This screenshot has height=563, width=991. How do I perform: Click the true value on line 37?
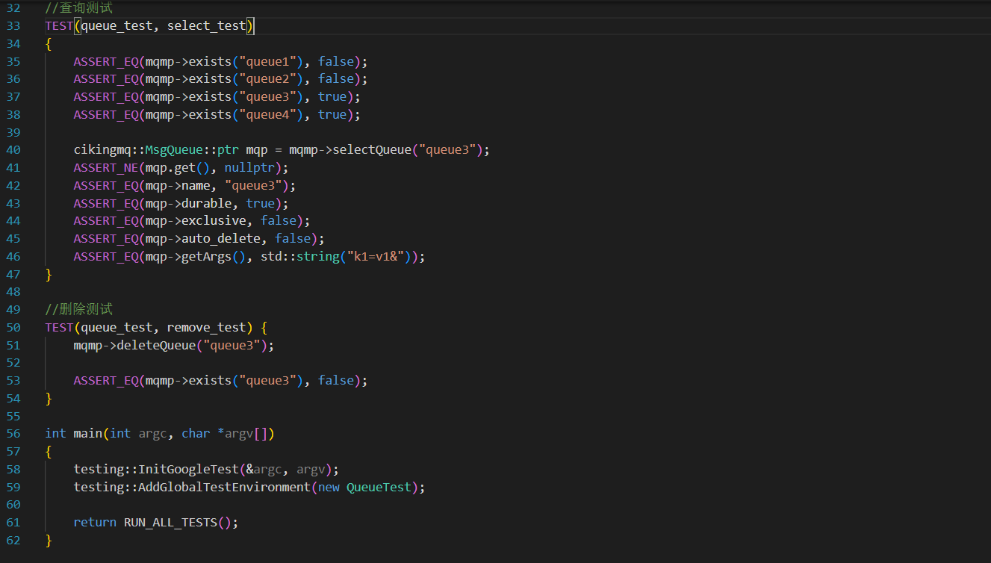coord(332,96)
